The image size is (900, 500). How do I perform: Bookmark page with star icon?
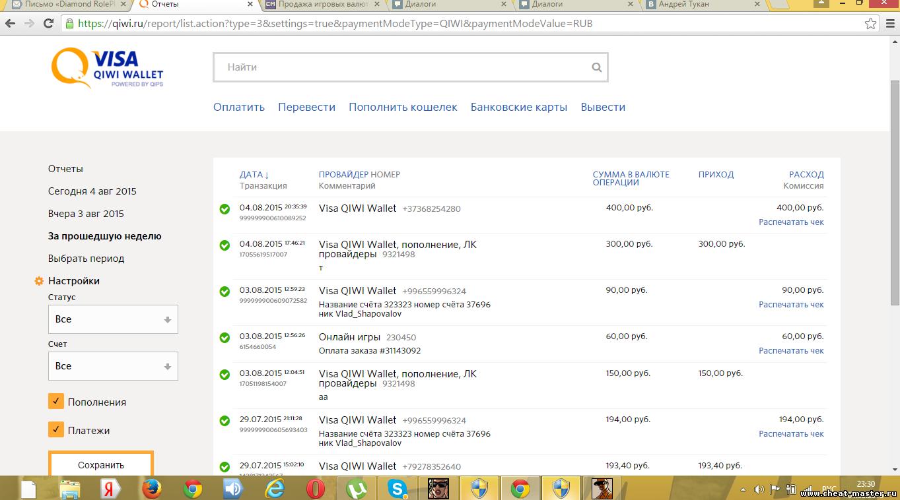(x=870, y=23)
